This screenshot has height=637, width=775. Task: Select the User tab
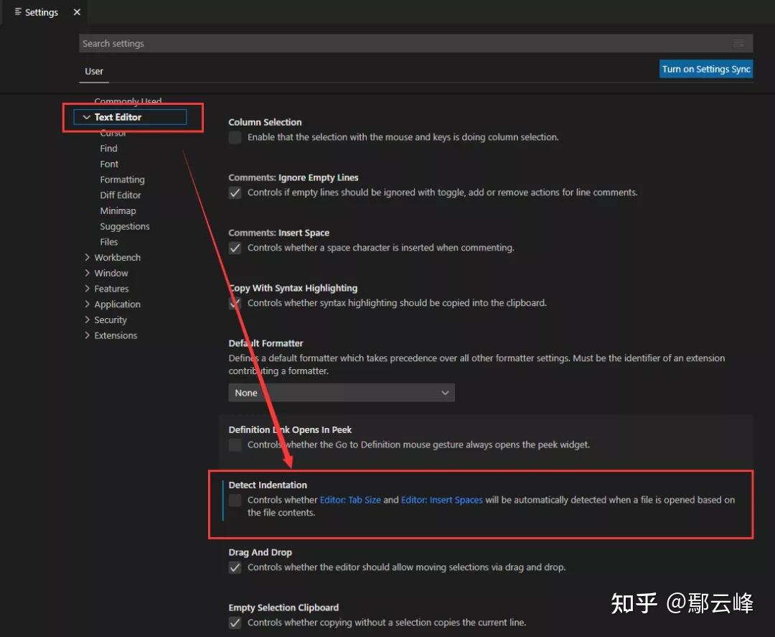(93, 71)
